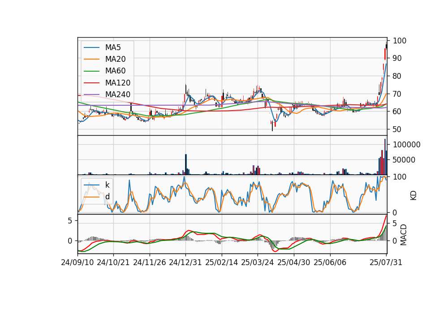This screenshot has height=309, width=430.
Task: Click the MA240 legend label
Action: point(118,94)
